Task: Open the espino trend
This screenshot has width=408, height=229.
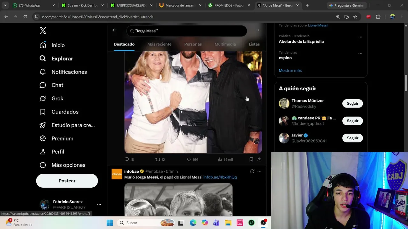Action: pyautogui.click(x=285, y=58)
